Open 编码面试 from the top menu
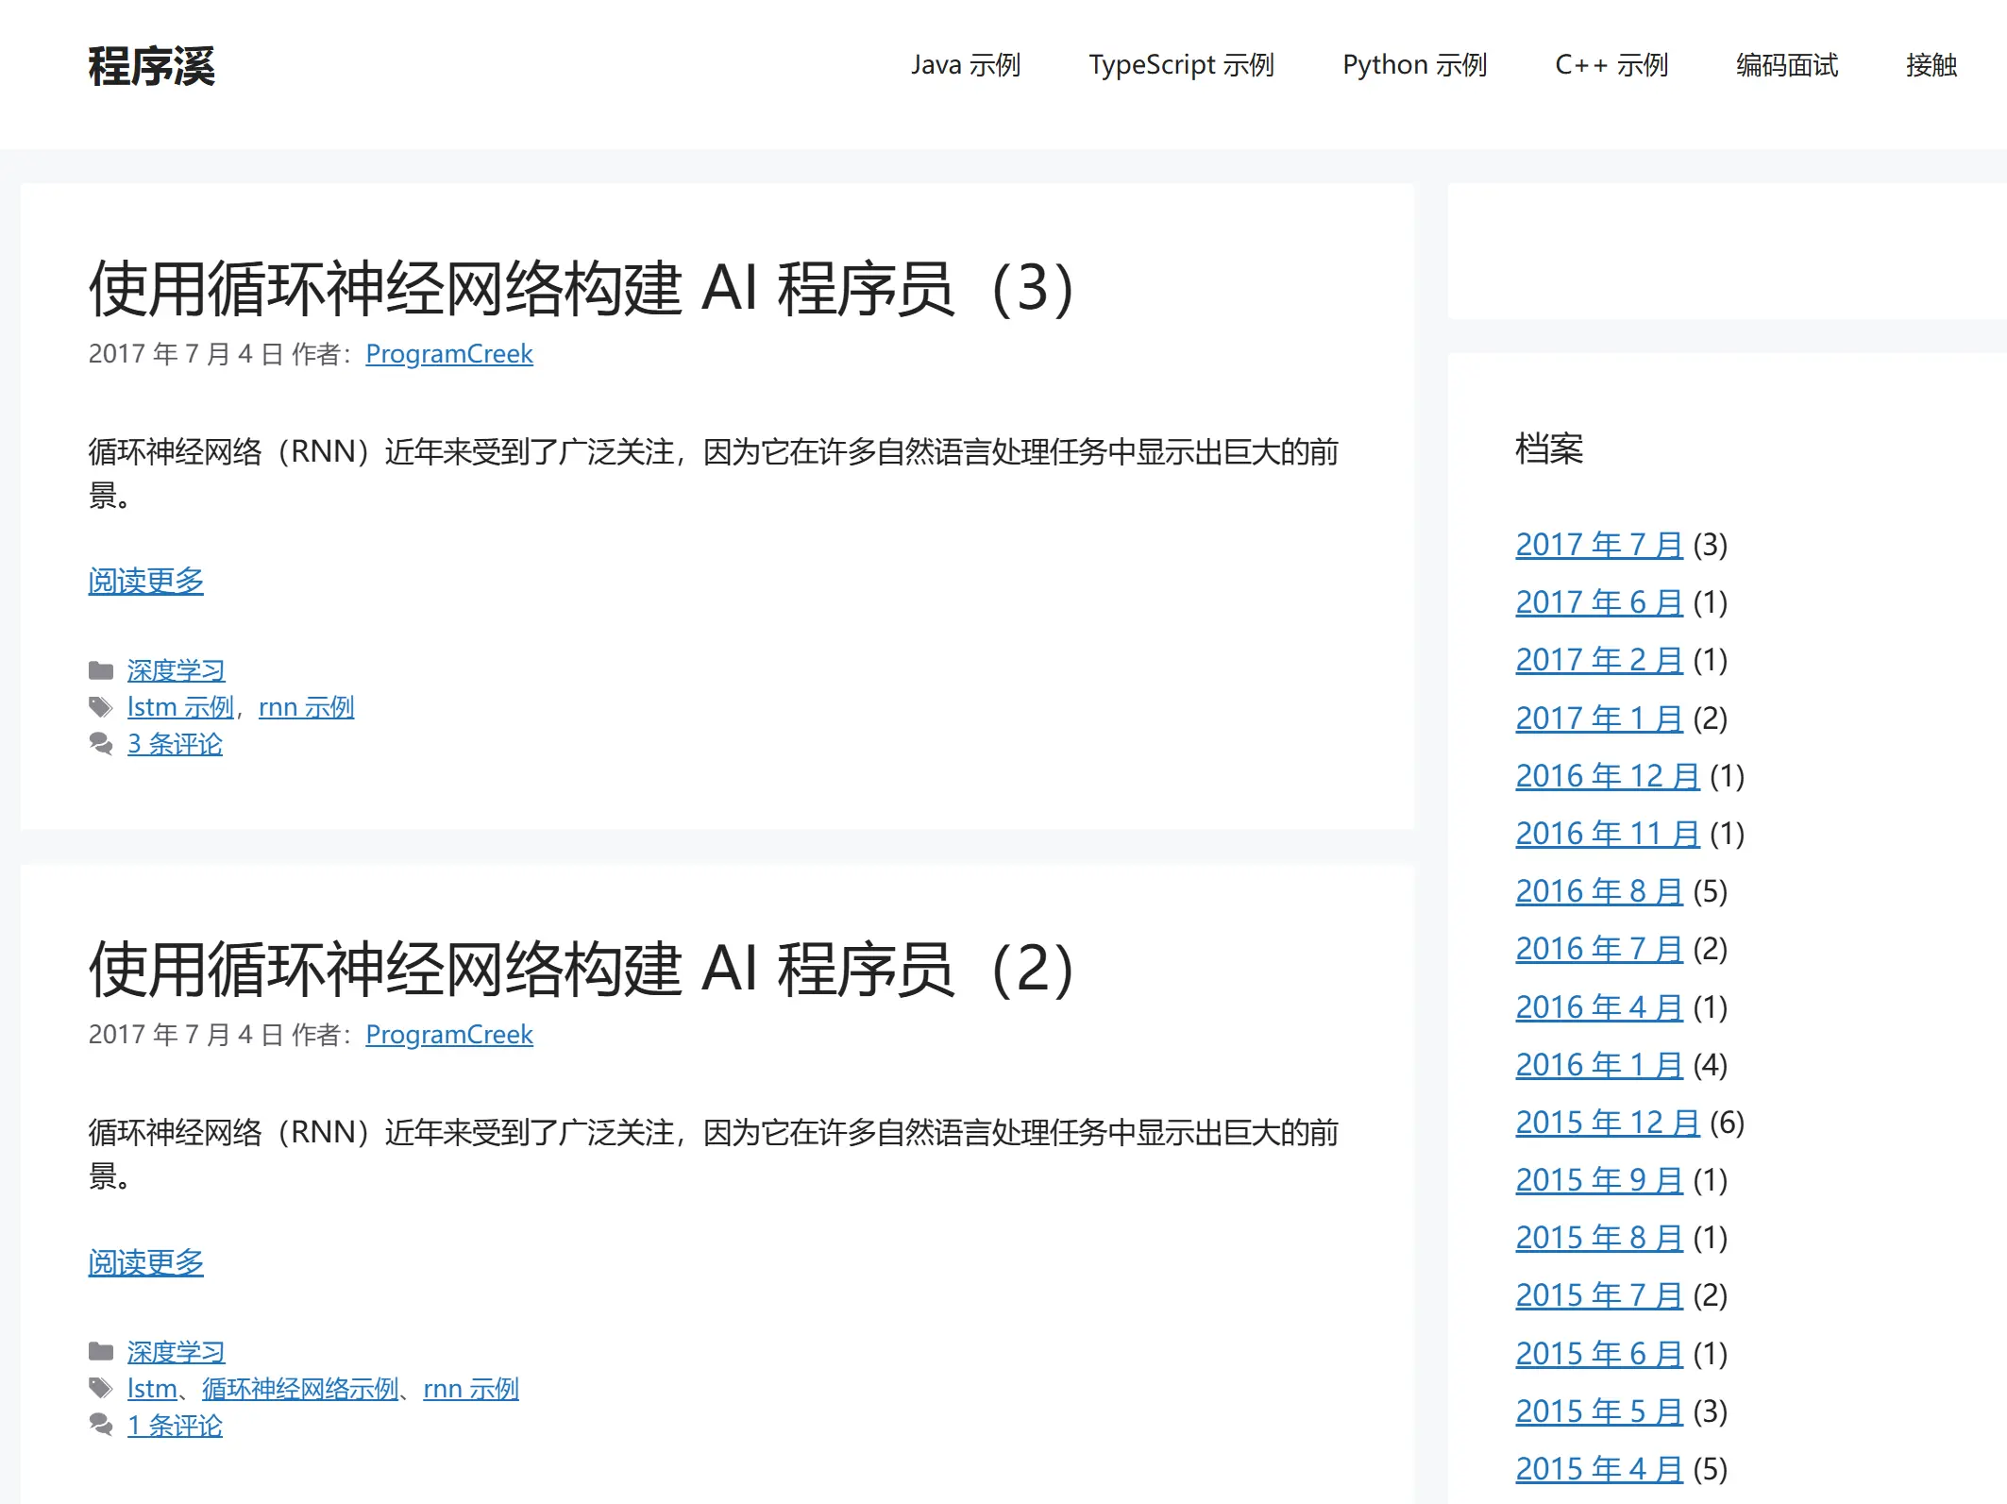 (x=1786, y=65)
